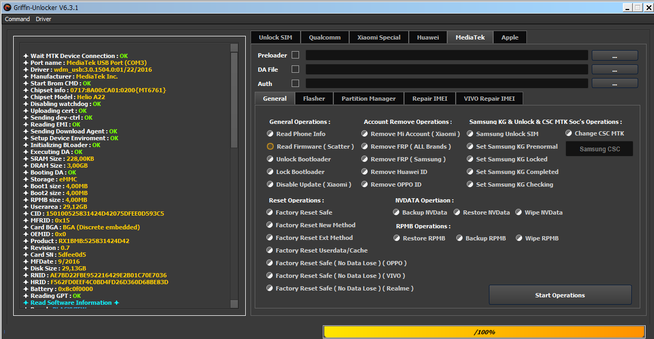Enable the Auth checkbox
The height and width of the screenshot is (339, 654).
click(295, 83)
